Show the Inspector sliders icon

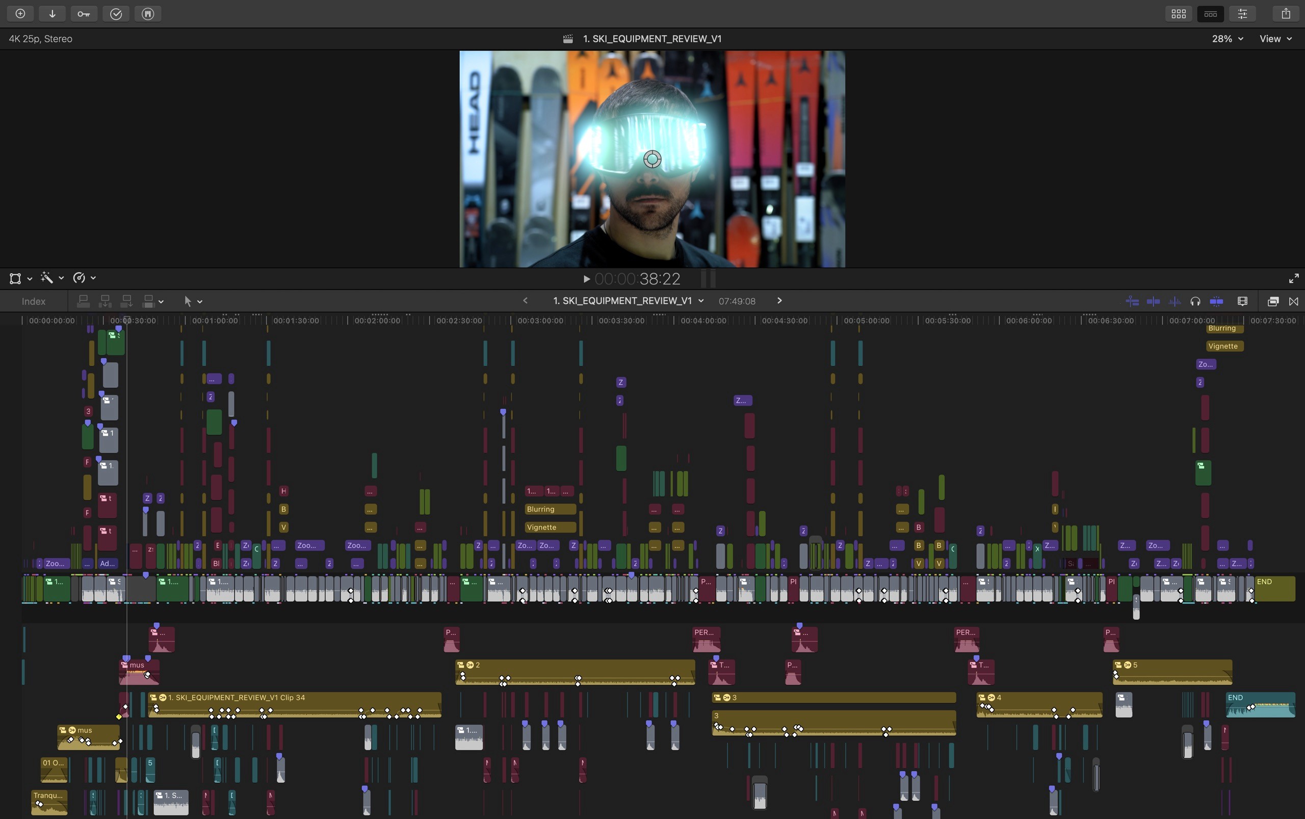(1242, 14)
